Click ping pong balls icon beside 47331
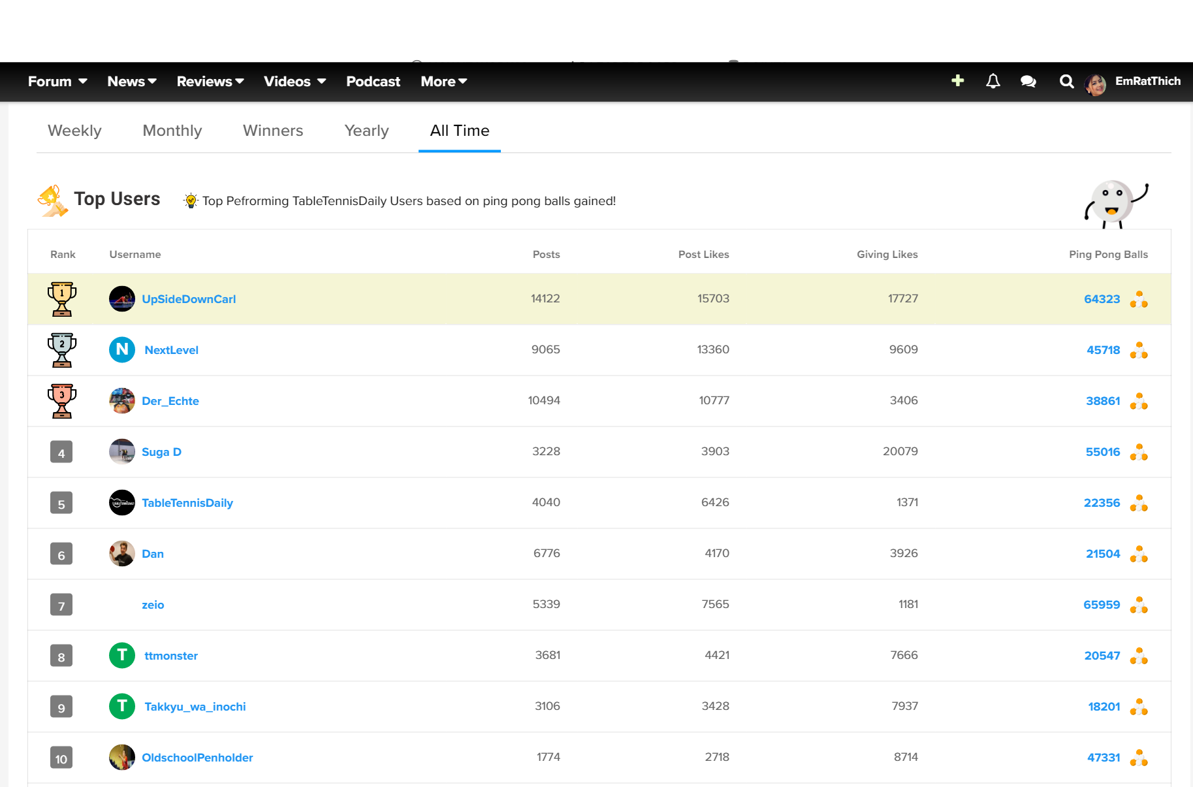The image size is (1193, 787). tap(1139, 758)
